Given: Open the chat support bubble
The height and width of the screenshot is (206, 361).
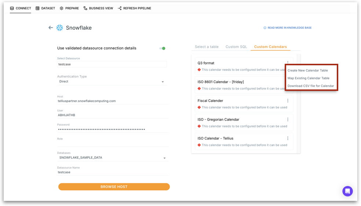Looking at the screenshot, I should pyautogui.click(x=347, y=191).
